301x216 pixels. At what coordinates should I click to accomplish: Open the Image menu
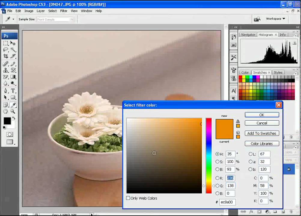coord(29,11)
